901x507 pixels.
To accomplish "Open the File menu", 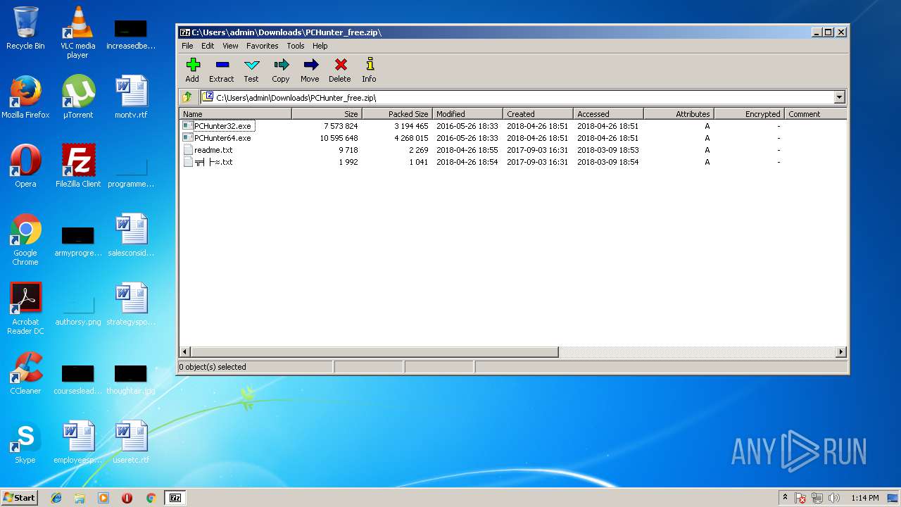I will tap(187, 46).
